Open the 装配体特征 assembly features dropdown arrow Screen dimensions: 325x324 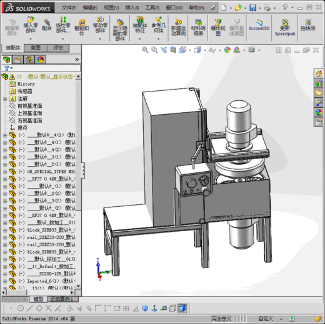click(x=140, y=39)
